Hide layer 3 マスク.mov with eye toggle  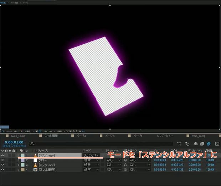pos(2,165)
